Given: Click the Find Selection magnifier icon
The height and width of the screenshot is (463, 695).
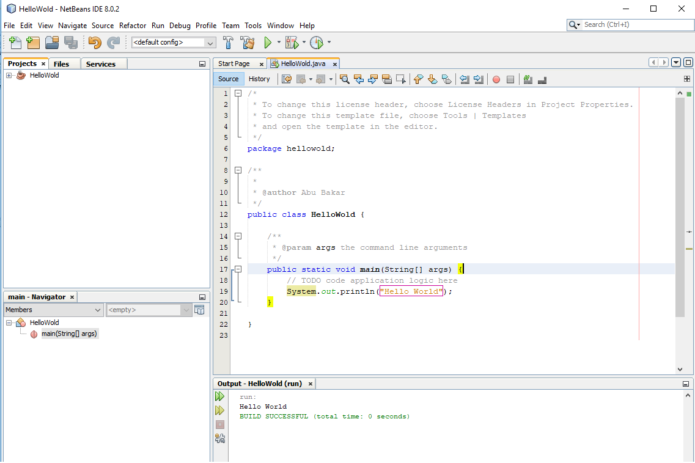Looking at the screenshot, I should pyautogui.click(x=344, y=79).
